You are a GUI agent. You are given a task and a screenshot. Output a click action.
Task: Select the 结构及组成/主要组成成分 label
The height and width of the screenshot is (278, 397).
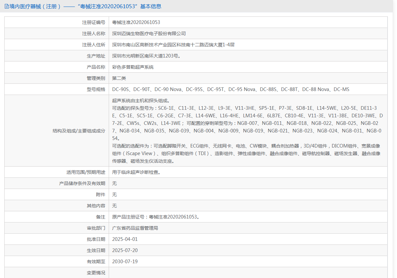point(79,131)
